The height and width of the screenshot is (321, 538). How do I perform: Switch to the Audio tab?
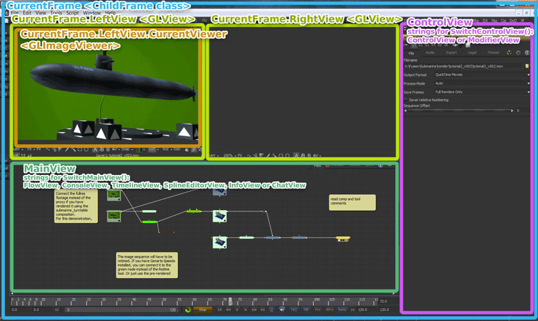[430, 53]
